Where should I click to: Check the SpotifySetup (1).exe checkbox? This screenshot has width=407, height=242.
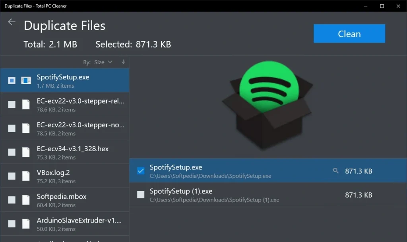[x=141, y=194]
